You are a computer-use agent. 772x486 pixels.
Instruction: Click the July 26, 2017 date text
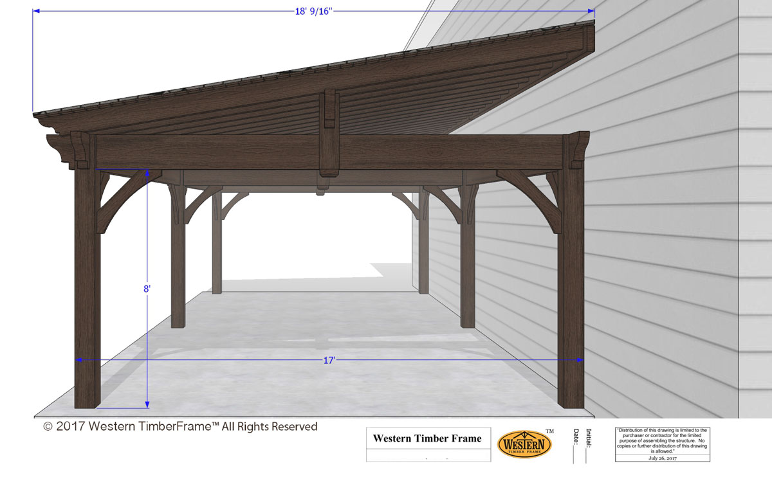tap(662, 458)
